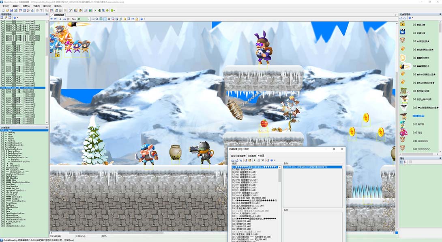The image size is (442, 242).
Task: Click the first icon in scene manager toolbar
Action: (2, 18)
